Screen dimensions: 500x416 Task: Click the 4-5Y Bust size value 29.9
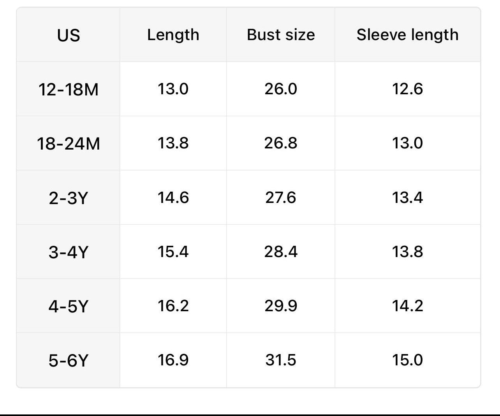click(281, 306)
